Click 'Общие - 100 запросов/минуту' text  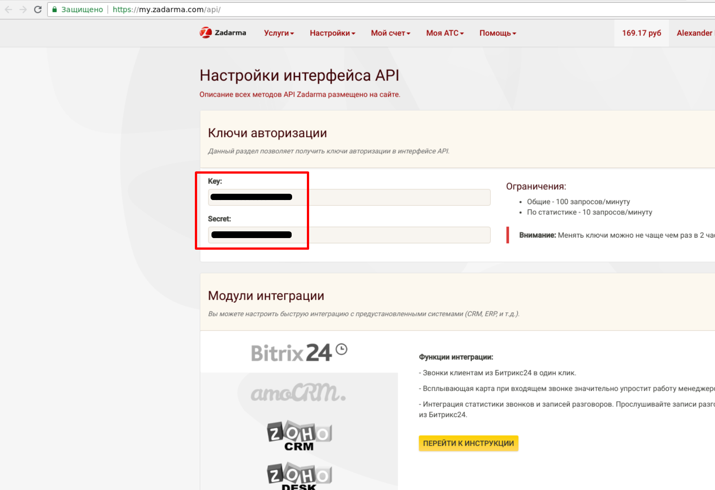click(578, 202)
